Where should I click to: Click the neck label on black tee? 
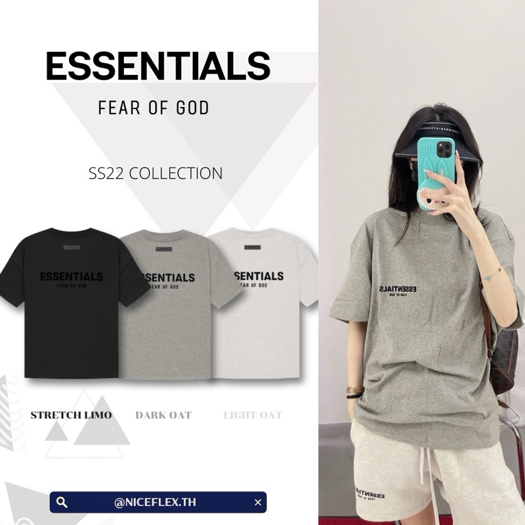click(72, 247)
